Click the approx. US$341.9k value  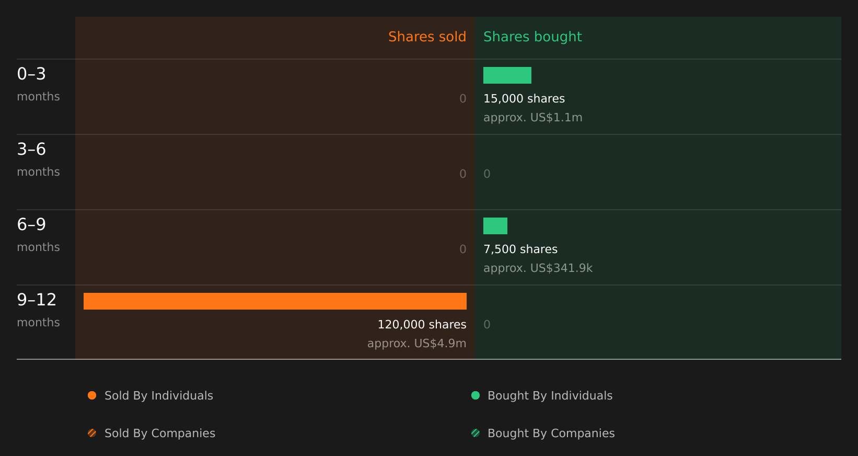click(538, 268)
